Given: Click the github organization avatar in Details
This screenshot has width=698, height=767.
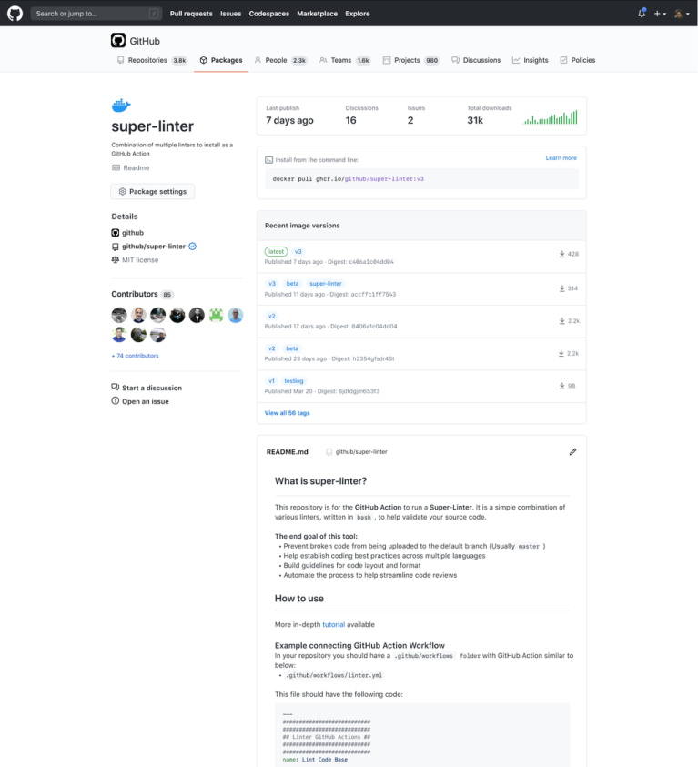Looking at the screenshot, I should coord(115,232).
